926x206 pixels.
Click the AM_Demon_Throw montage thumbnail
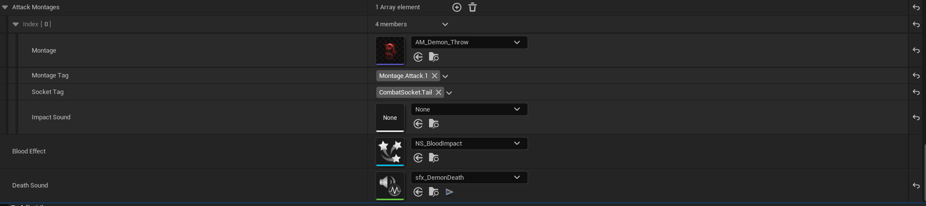[390, 51]
